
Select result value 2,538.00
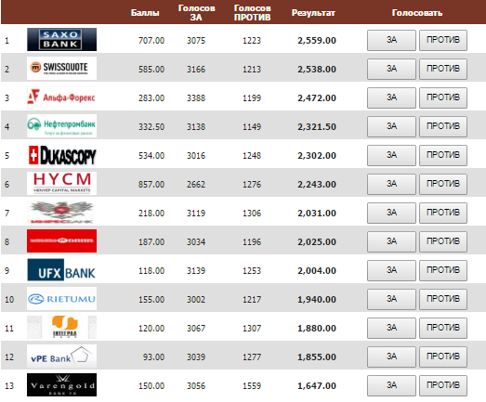(x=317, y=69)
